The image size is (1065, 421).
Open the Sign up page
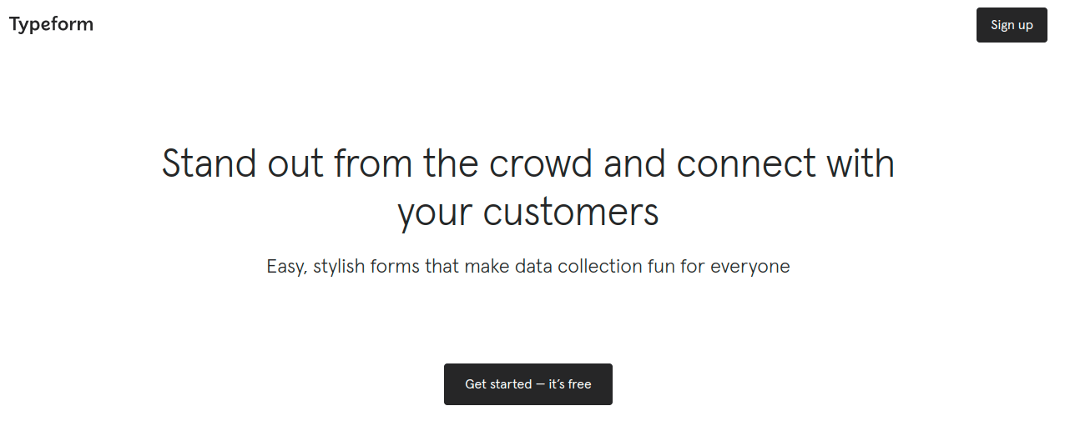(1012, 25)
